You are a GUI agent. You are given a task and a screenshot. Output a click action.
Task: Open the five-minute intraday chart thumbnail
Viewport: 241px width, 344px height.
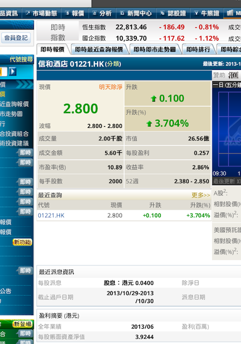coord(226,133)
